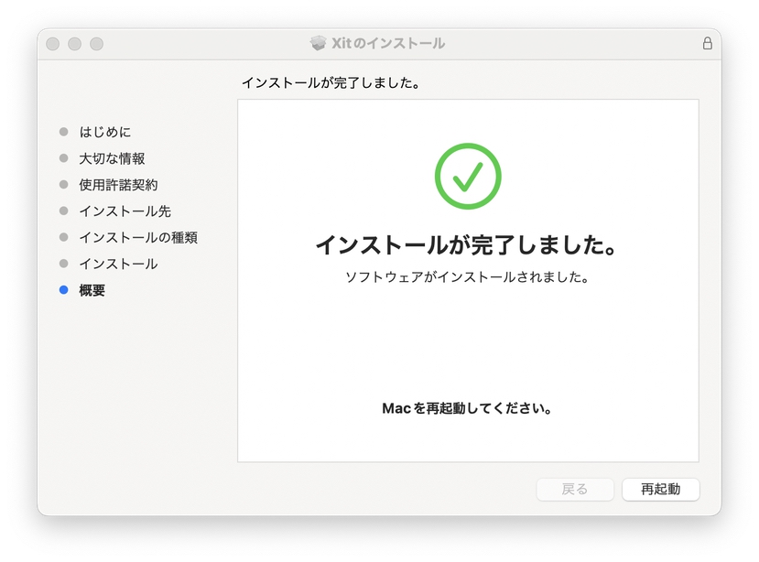759x562 pixels.
Task: Click the bullet beside インストール先
Action: 63,211
